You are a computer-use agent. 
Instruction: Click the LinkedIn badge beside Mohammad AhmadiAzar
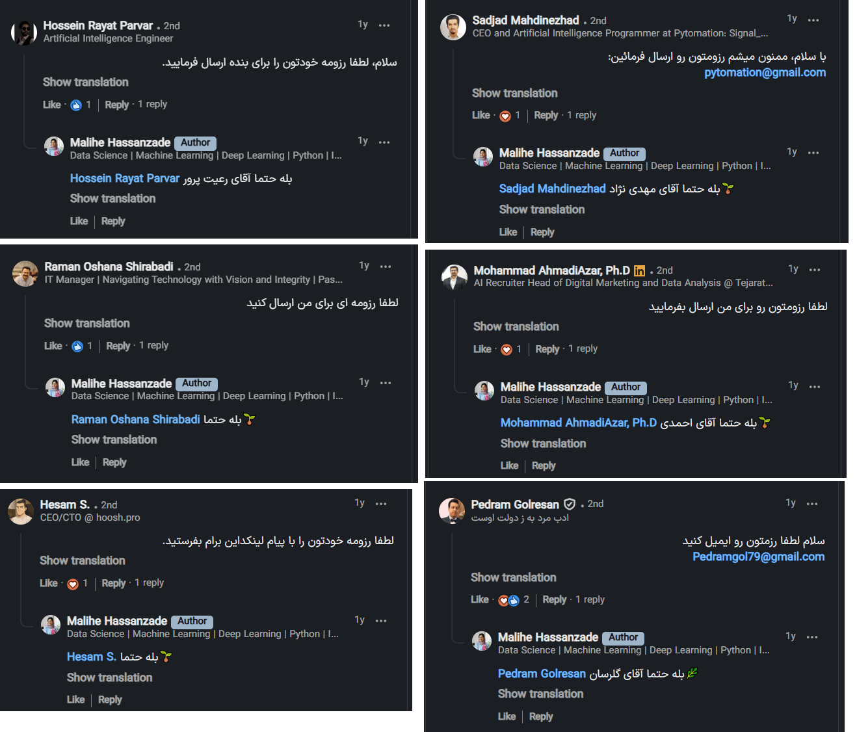[639, 271]
